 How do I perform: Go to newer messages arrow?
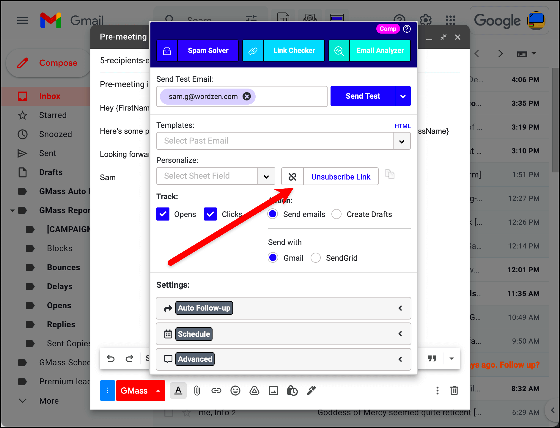(x=477, y=54)
